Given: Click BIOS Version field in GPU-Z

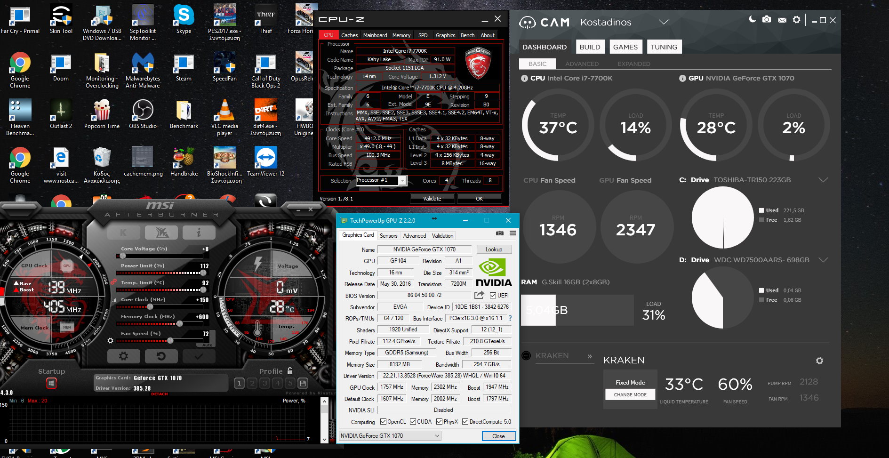Looking at the screenshot, I should (424, 295).
